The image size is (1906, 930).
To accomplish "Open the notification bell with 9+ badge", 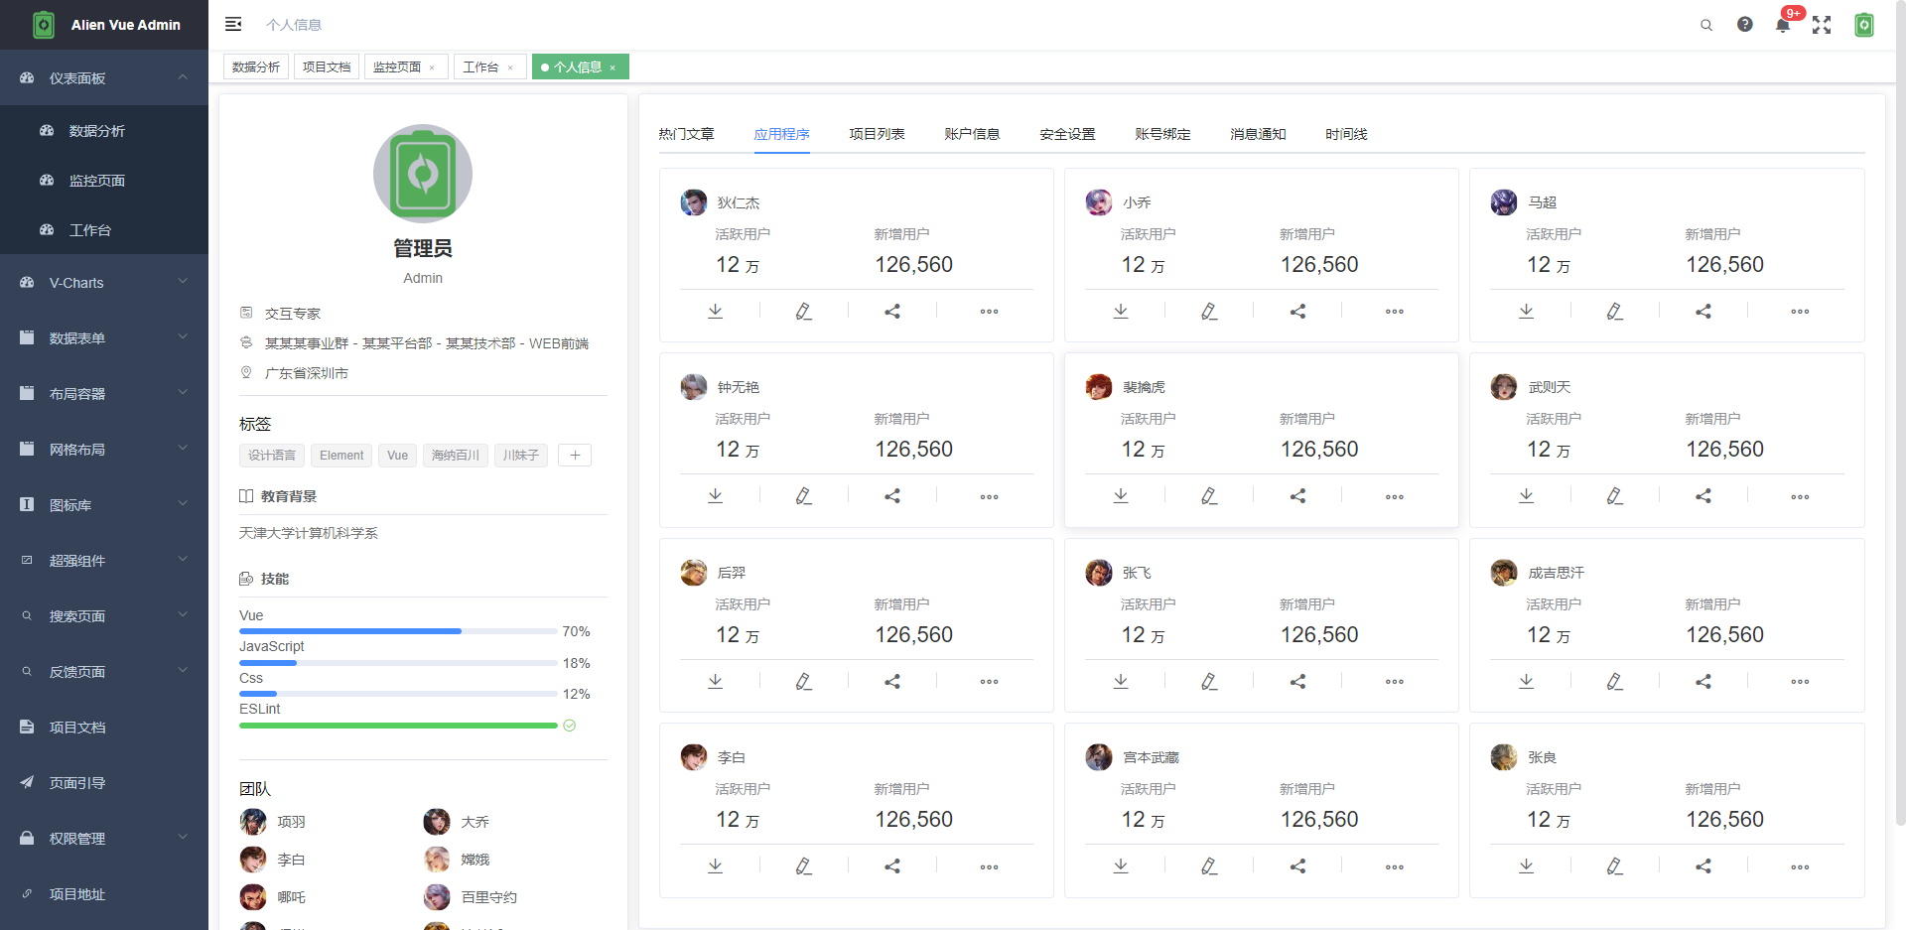I will (1783, 25).
